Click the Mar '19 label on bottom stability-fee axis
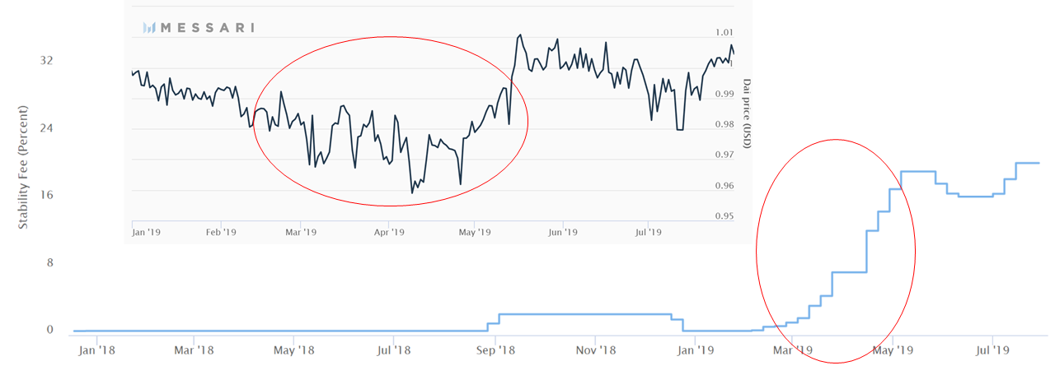1055x375 pixels. point(792,350)
